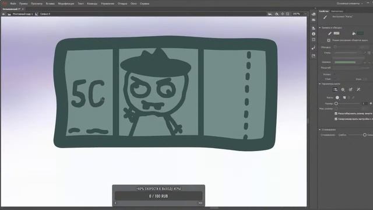
Task: Select the round brush shape icon
Action: click(x=337, y=97)
